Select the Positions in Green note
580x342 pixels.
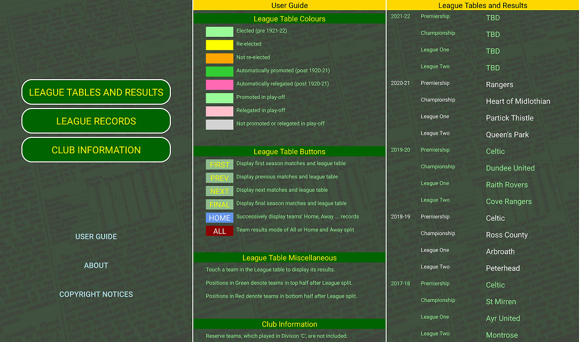pyautogui.click(x=279, y=283)
